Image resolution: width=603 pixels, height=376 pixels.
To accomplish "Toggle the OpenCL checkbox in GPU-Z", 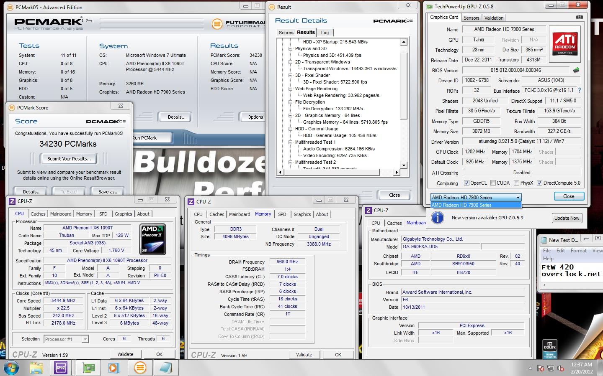I will pos(466,183).
